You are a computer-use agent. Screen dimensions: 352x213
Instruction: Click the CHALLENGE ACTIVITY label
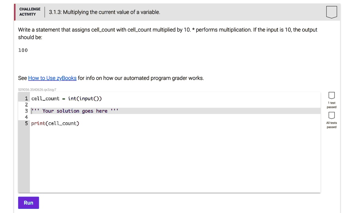(30, 11)
